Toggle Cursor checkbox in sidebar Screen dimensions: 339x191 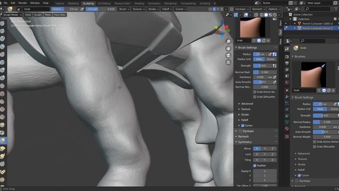pos(243,126)
